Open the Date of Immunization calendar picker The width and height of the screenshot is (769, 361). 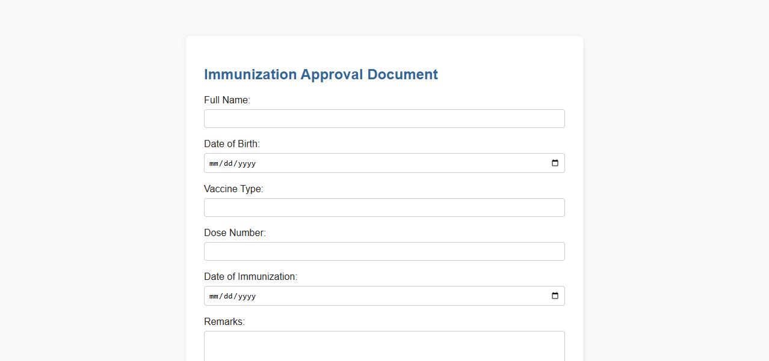(x=555, y=296)
